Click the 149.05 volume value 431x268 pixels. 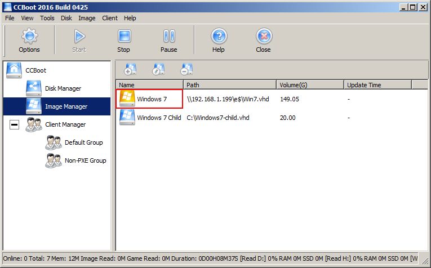tap(290, 99)
